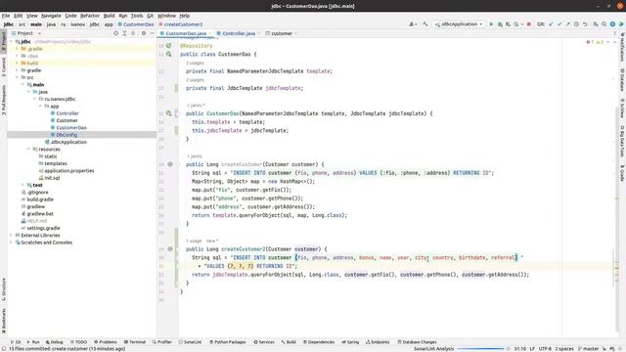This screenshot has height=352, width=626.
Task: Switch to the customer editor tab
Action: coord(282,33)
